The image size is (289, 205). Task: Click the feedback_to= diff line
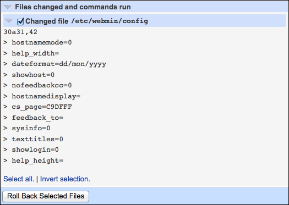tap(34, 118)
